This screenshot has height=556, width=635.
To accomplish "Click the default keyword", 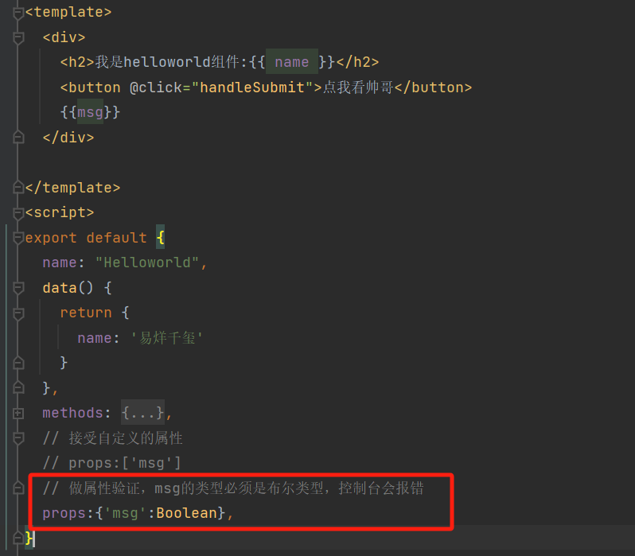I will point(117,238).
